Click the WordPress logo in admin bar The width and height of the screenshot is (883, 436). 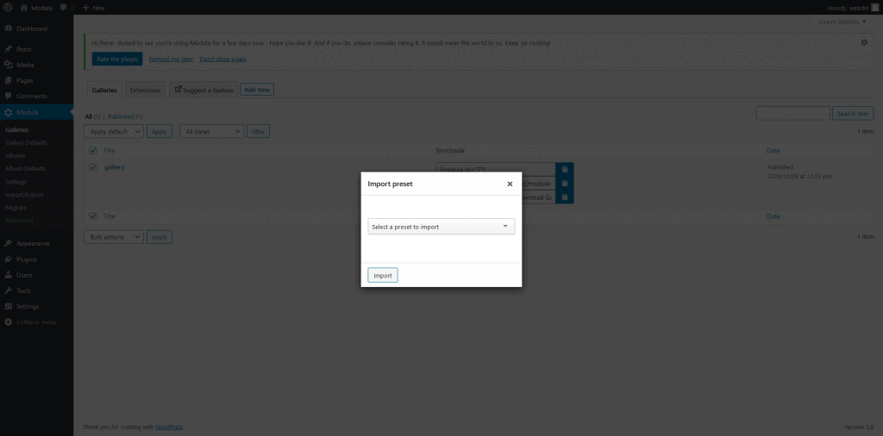point(9,7)
